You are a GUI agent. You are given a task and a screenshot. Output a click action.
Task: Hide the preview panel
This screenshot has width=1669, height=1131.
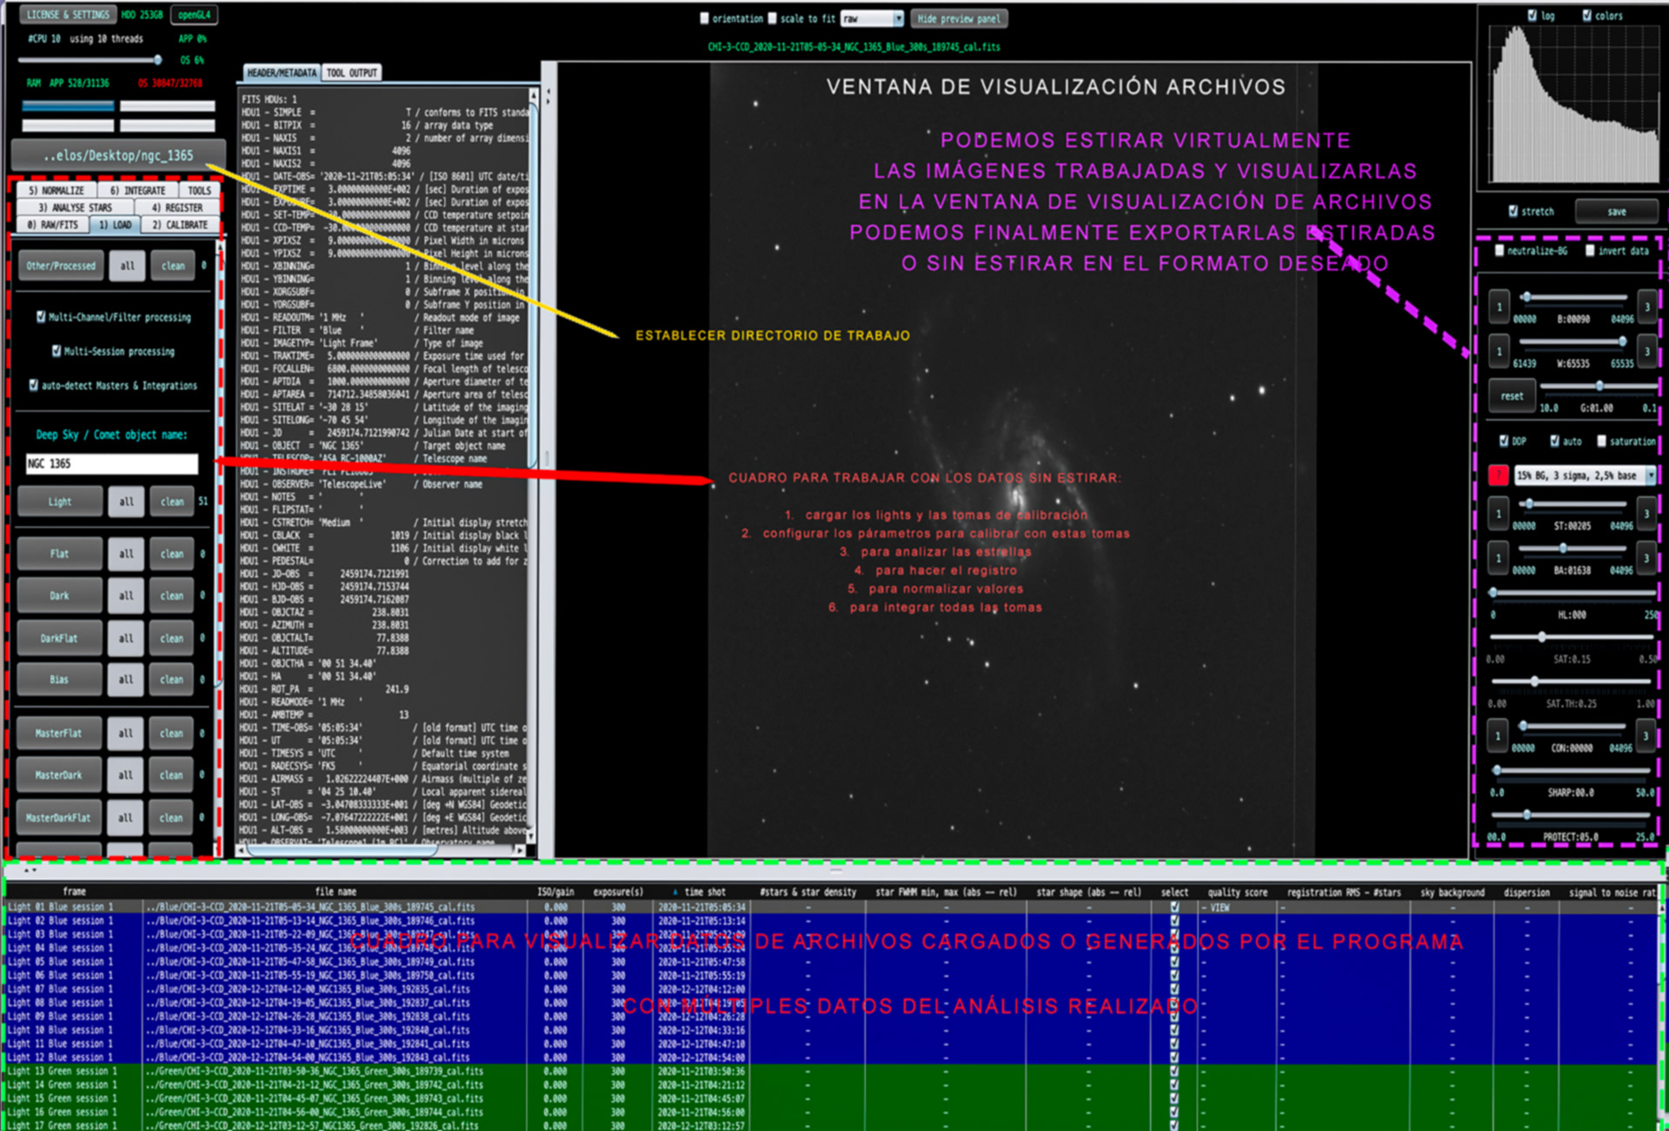pyautogui.click(x=958, y=17)
